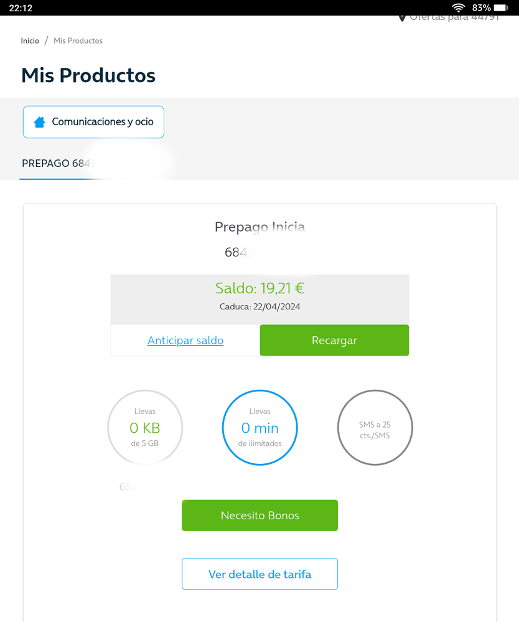Click the Mis Productos breadcrumb item
Image resolution: width=519 pixels, height=622 pixels.
point(78,40)
